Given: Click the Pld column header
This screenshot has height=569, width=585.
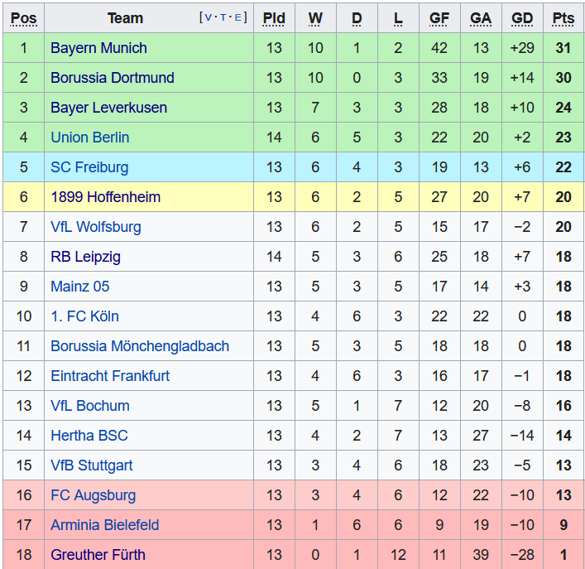Looking at the screenshot, I should (x=274, y=18).
